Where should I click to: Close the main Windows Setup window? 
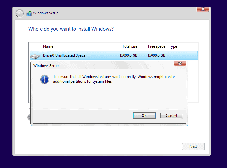point(203,9)
